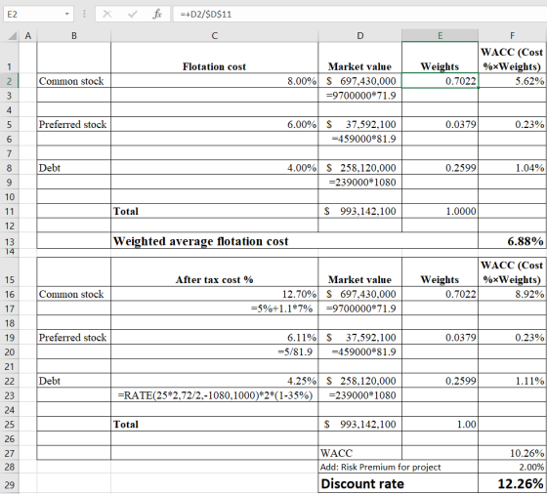Select column D header
547x494 pixels.
pyautogui.click(x=359, y=35)
